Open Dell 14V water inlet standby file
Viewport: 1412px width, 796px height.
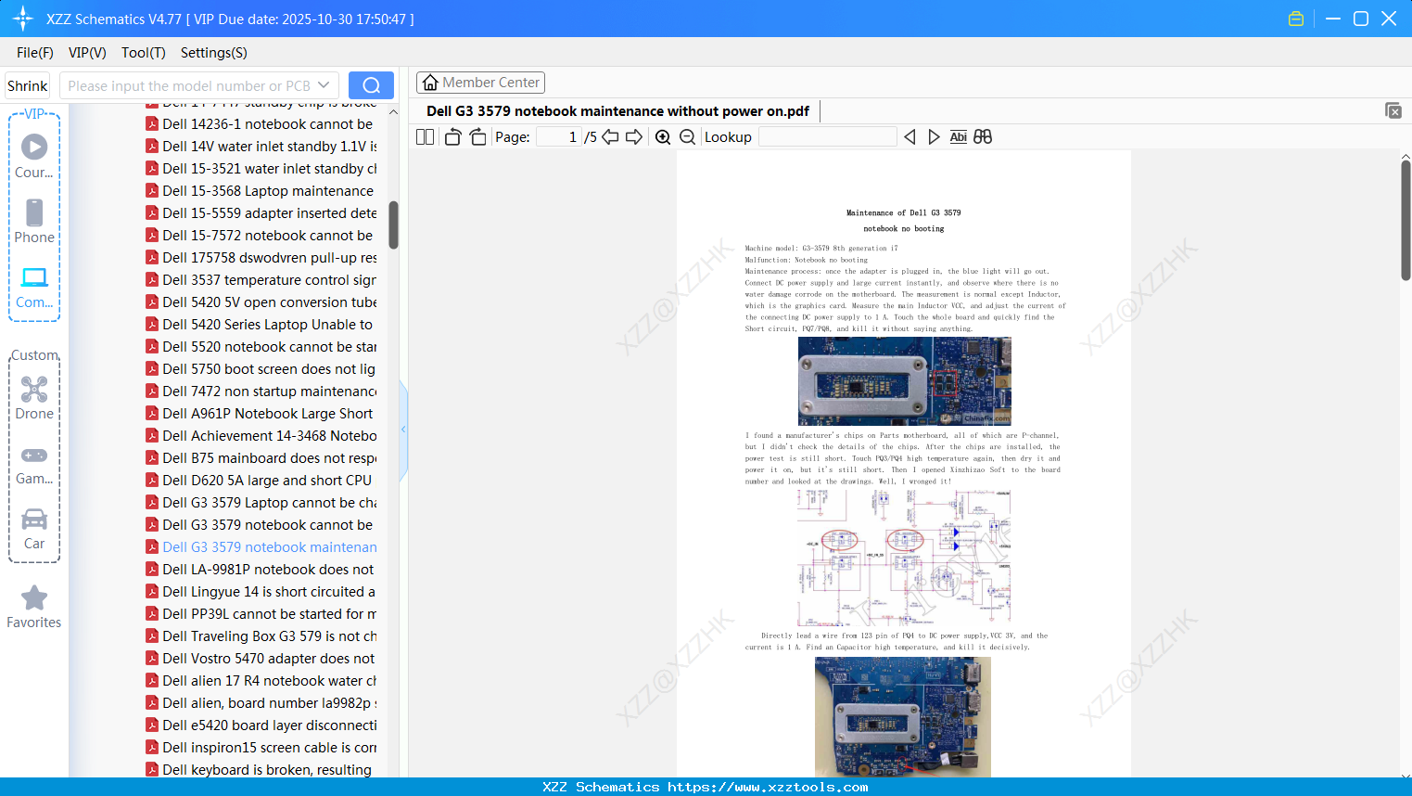click(270, 147)
